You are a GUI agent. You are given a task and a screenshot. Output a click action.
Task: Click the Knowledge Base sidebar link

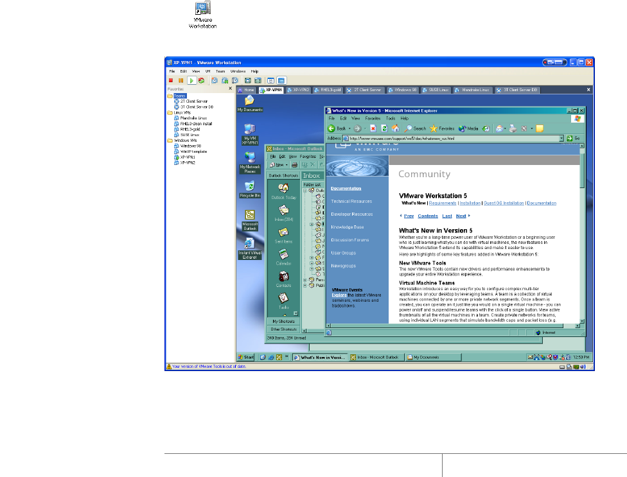(x=347, y=227)
